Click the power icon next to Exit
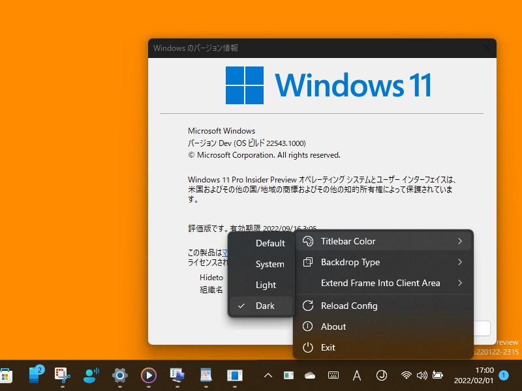 click(309, 347)
